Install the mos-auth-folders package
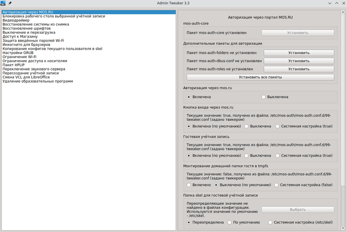 (299, 53)
